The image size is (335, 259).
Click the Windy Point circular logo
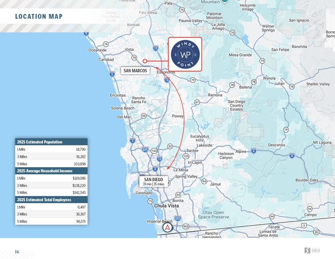[185, 54]
